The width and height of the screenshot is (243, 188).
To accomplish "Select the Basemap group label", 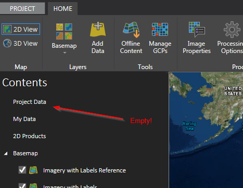I will click(25, 153).
